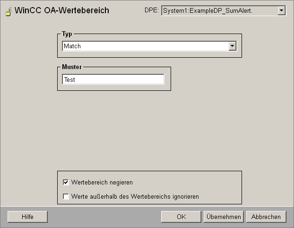Click the checkmark in the negieren checkbox
Screen dimensions: 294x228
click(66, 182)
